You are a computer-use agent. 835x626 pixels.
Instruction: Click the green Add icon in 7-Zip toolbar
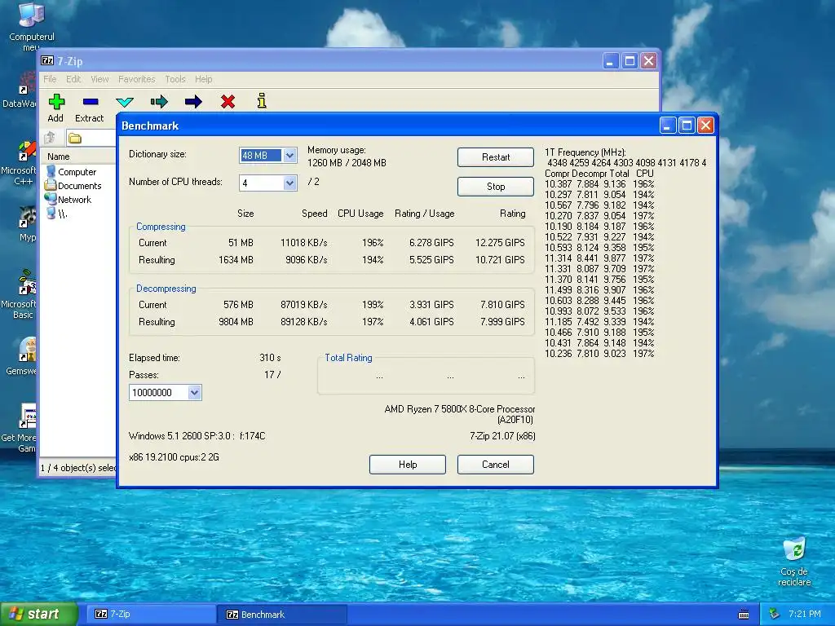pyautogui.click(x=56, y=101)
